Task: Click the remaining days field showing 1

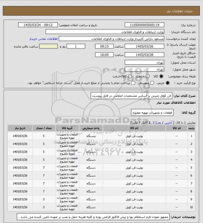Action: click(x=76, y=46)
